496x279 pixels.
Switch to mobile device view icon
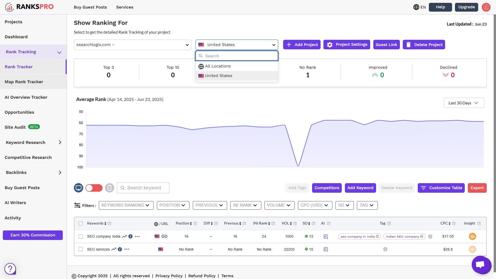coord(110,188)
